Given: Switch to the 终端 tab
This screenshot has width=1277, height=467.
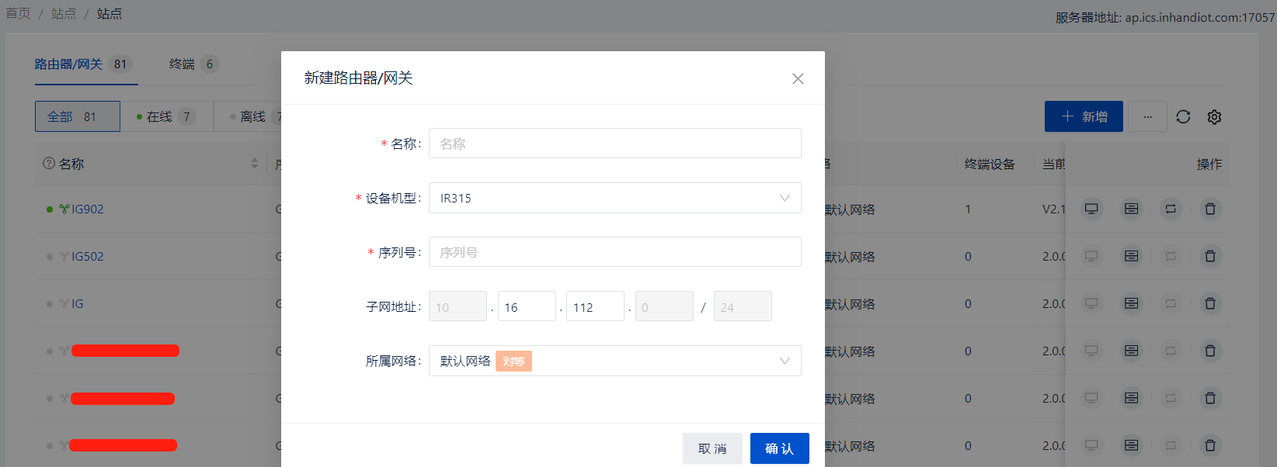Looking at the screenshot, I should [183, 64].
